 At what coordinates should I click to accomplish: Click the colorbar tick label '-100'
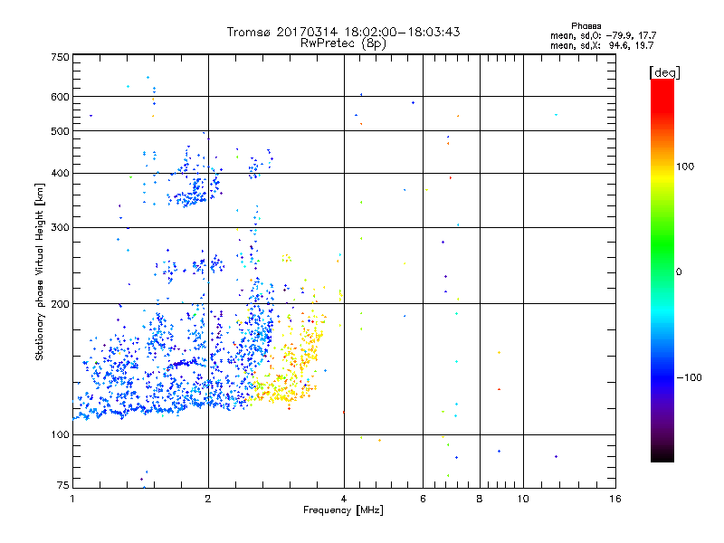689,377
